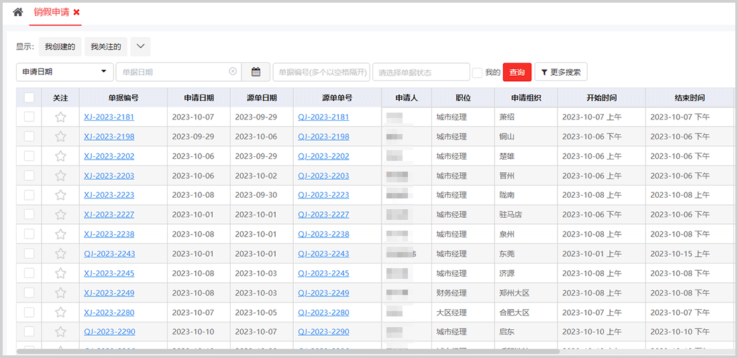This screenshot has width=738, height=358.
Task: Mark the XJ-2023-2227 row as followed
Action: (x=60, y=215)
